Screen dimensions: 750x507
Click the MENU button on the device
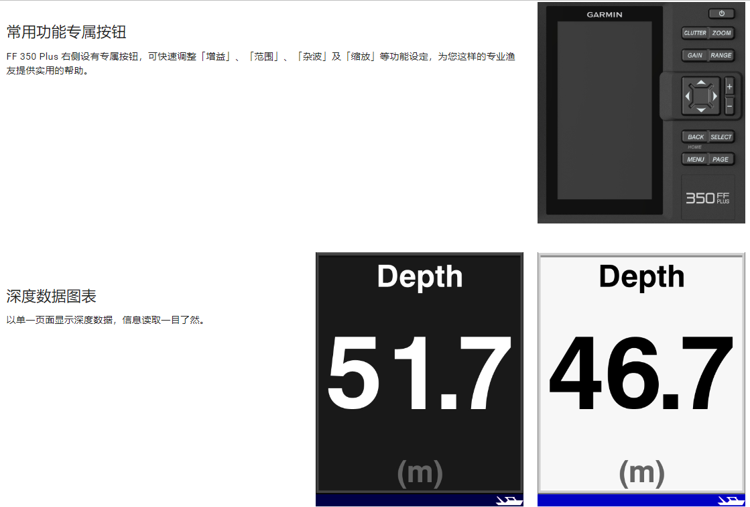[695, 160]
